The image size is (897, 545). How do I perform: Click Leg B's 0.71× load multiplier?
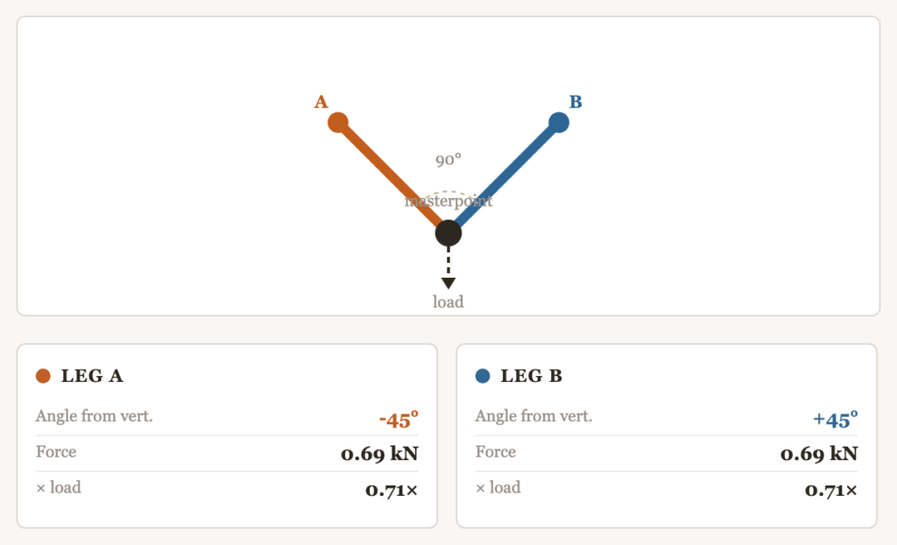(x=831, y=490)
